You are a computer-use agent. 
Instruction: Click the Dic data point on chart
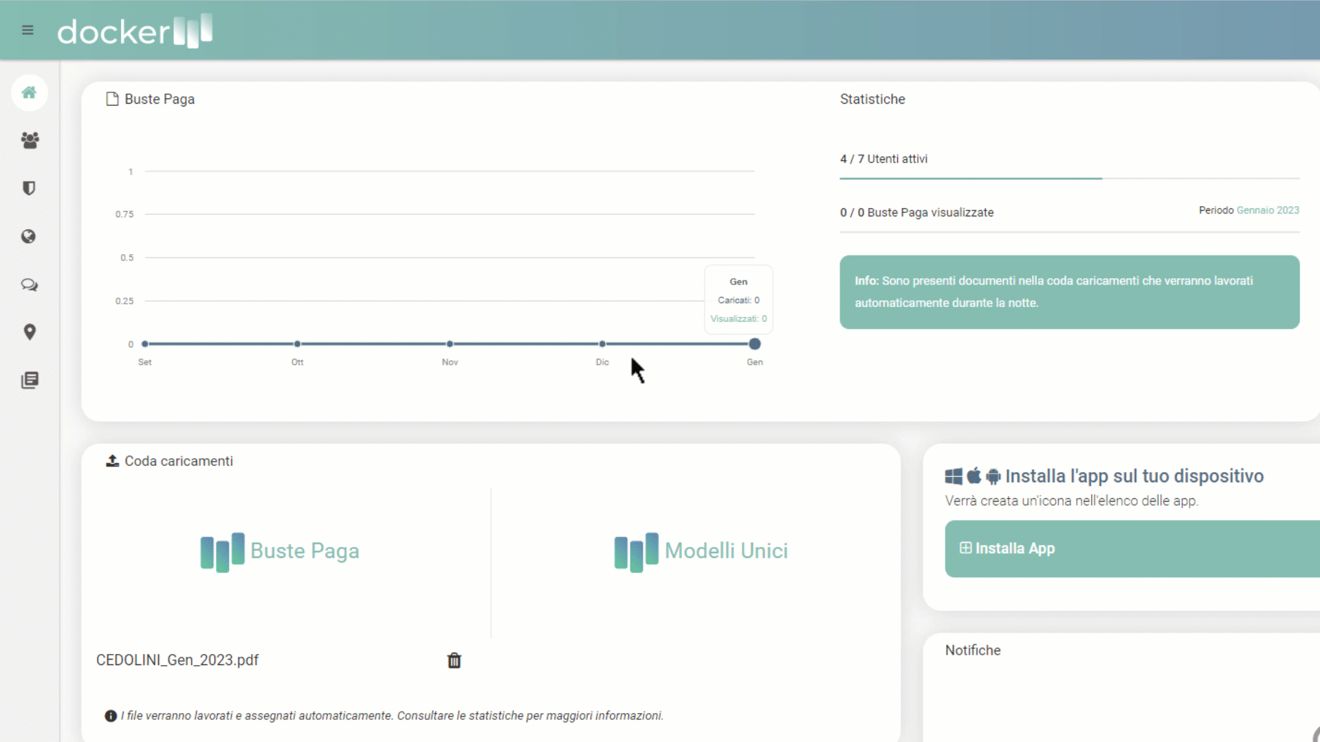click(602, 344)
